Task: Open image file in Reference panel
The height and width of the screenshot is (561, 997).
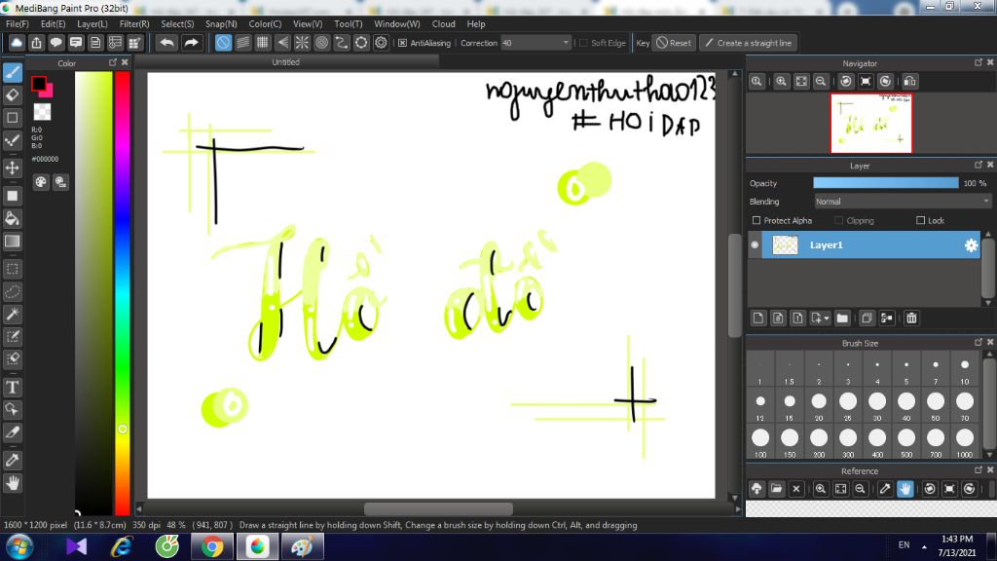Action: pos(776,489)
